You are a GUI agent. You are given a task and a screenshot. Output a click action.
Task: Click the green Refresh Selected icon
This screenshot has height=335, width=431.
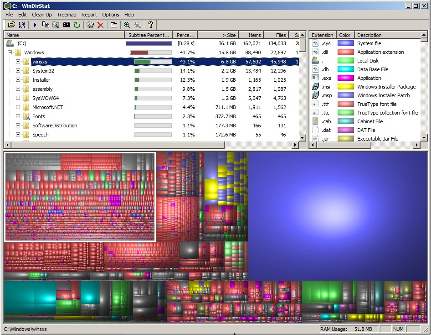click(77, 25)
